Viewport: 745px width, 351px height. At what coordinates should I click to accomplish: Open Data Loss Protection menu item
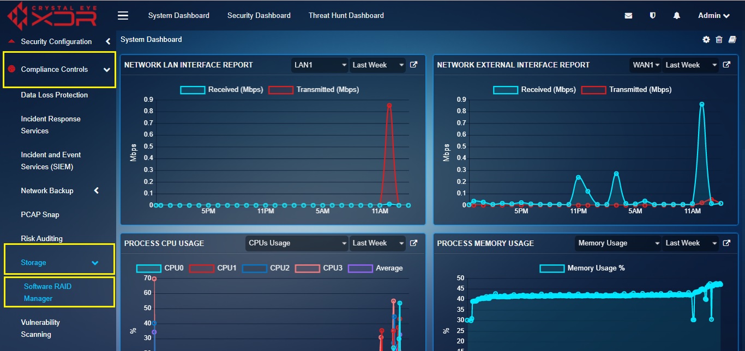click(x=55, y=95)
